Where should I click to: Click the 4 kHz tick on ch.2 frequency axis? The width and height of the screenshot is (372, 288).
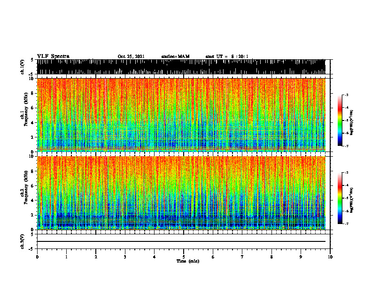coord(32,200)
